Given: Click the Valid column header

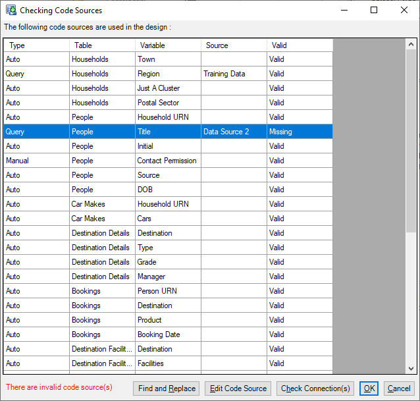Looking at the screenshot, I should pos(300,45).
